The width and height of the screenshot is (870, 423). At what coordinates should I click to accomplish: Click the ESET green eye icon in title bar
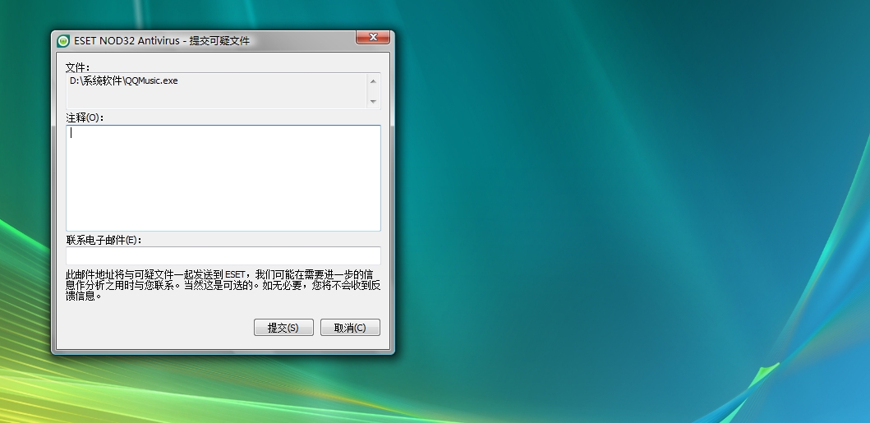pyautogui.click(x=63, y=41)
